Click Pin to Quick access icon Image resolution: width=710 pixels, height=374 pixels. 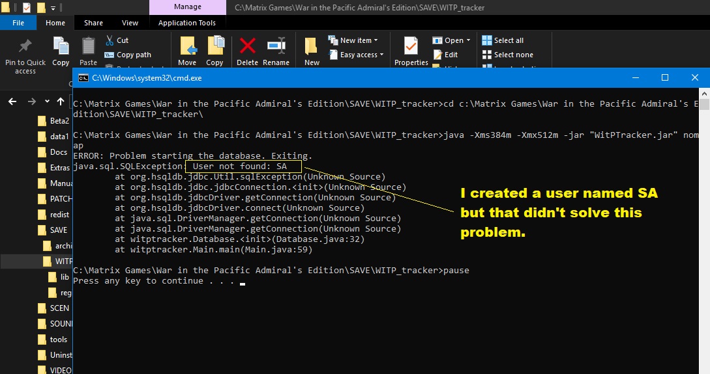coord(25,46)
